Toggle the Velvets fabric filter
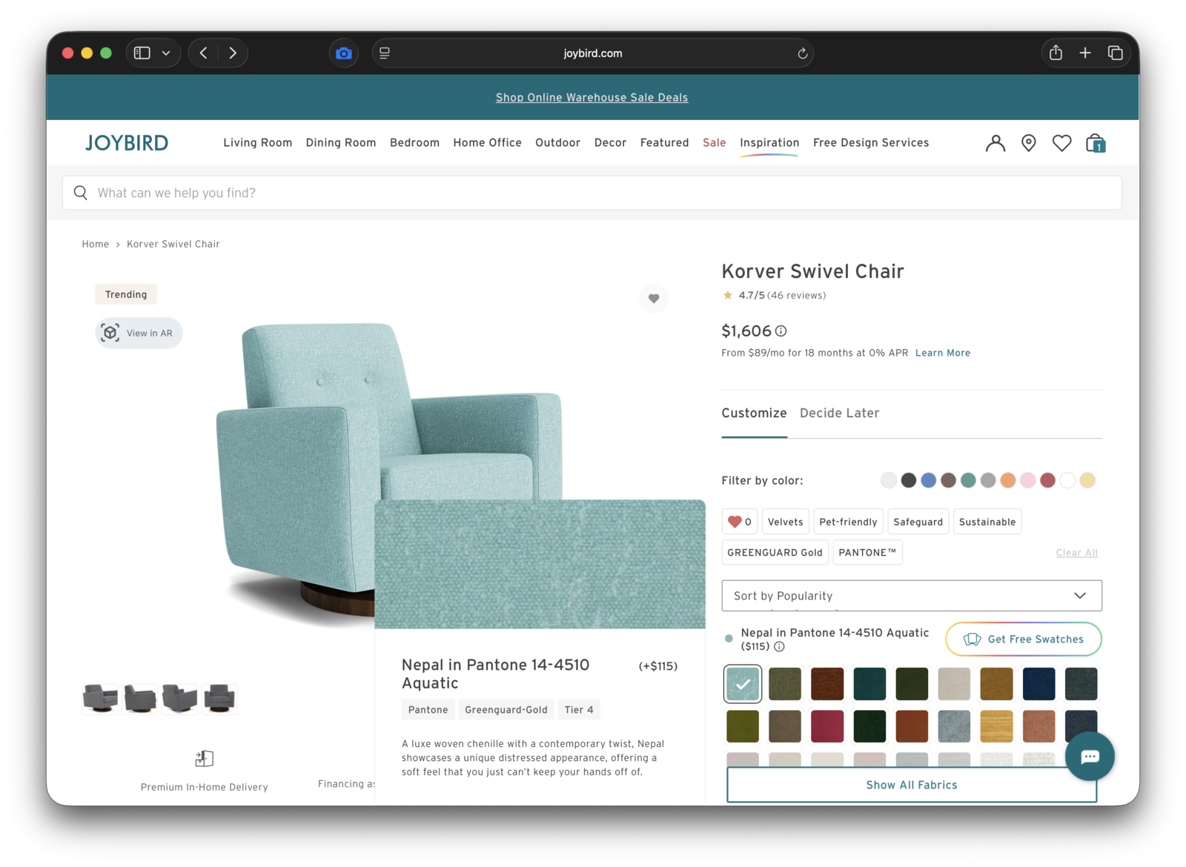1186x867 pixels. coord(785,522)
